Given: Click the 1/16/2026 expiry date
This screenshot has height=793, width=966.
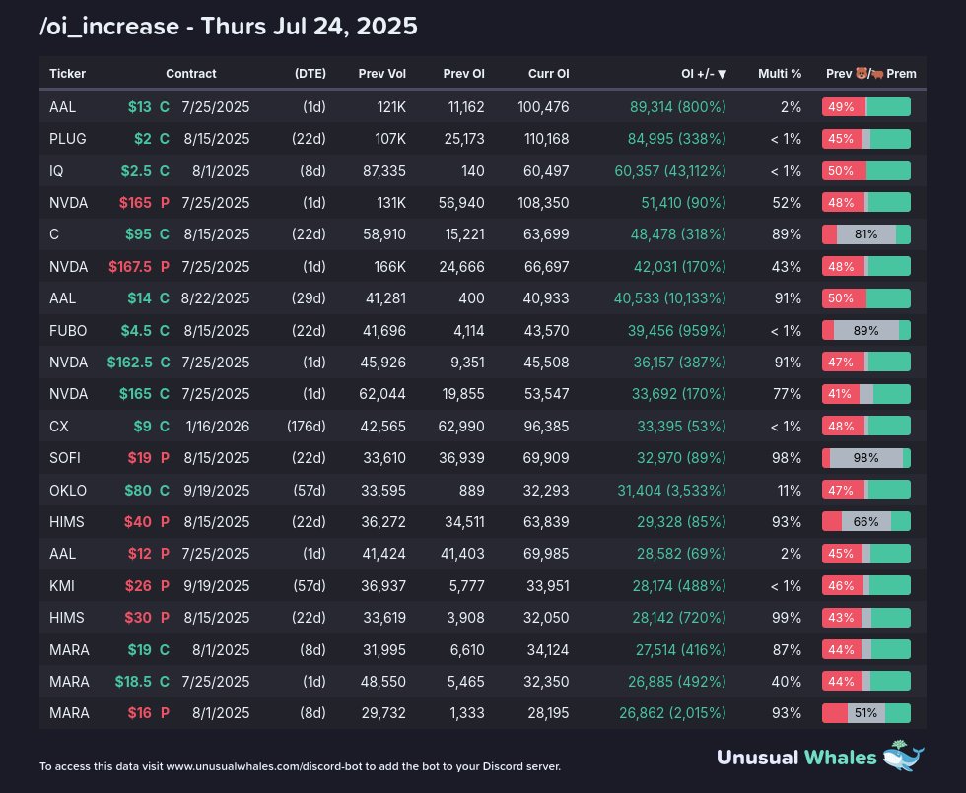Looking at the screenshot, I should click(x=218, y=426).
